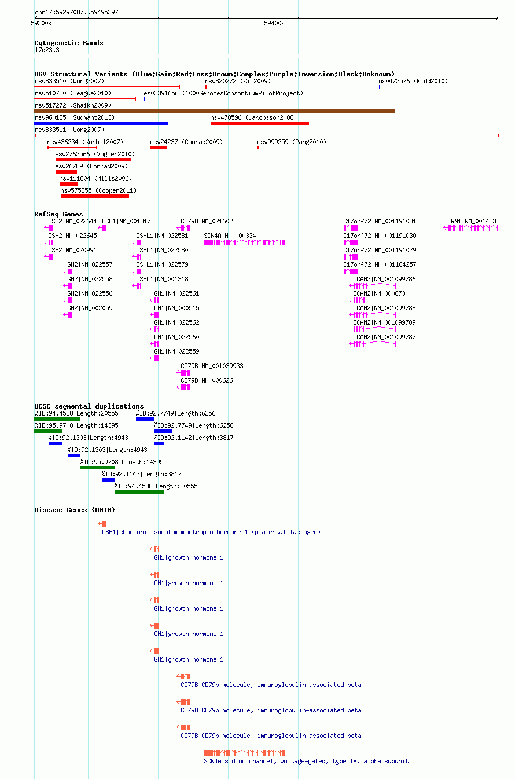The image size is (515, 779).
Task: Select the 17q23.3 cytogenetic band label
Action: tap(47, 50)
